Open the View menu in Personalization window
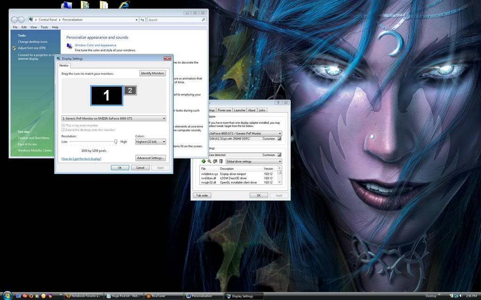 tap(33, 27)
